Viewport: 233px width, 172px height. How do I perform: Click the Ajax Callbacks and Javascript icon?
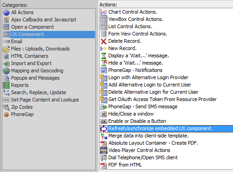6,20
